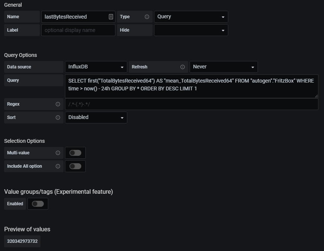Click the Multi-value info icon
The height and width of the screenshot is (251, 324).
58,153
